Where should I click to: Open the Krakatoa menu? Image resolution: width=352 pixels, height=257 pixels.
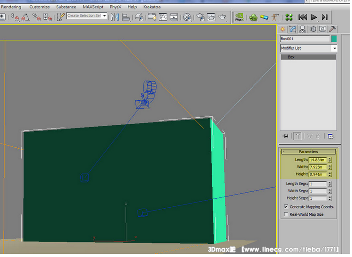coord(152,7)
